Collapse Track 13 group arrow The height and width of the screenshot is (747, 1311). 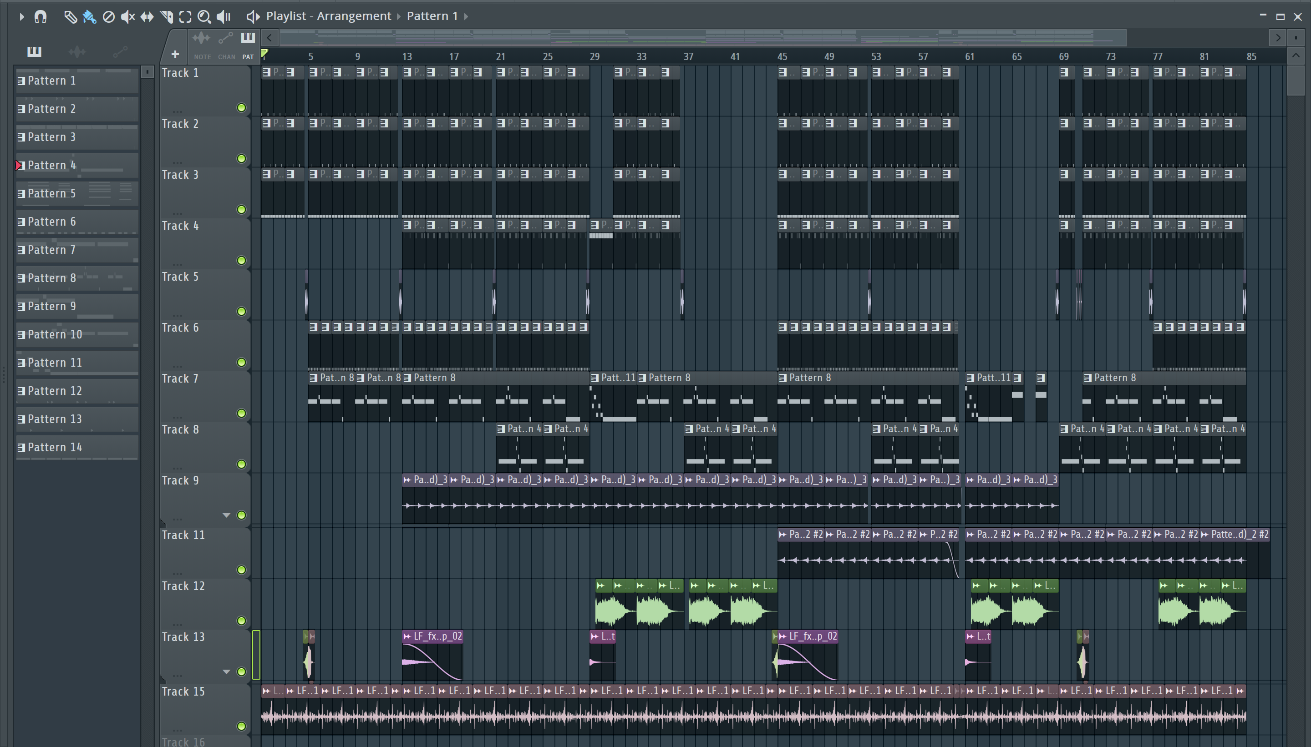pyautogui.click(x=226, y=671)
